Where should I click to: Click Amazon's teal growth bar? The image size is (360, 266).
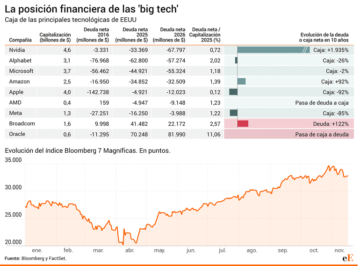[241, 82]
